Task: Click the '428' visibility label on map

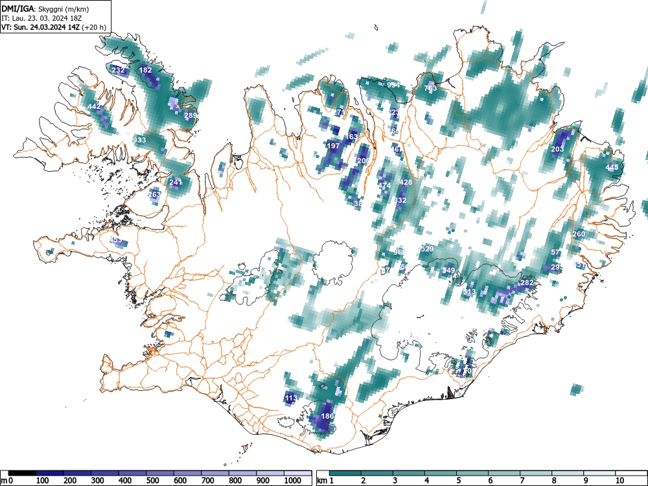Action: point(406,182)
